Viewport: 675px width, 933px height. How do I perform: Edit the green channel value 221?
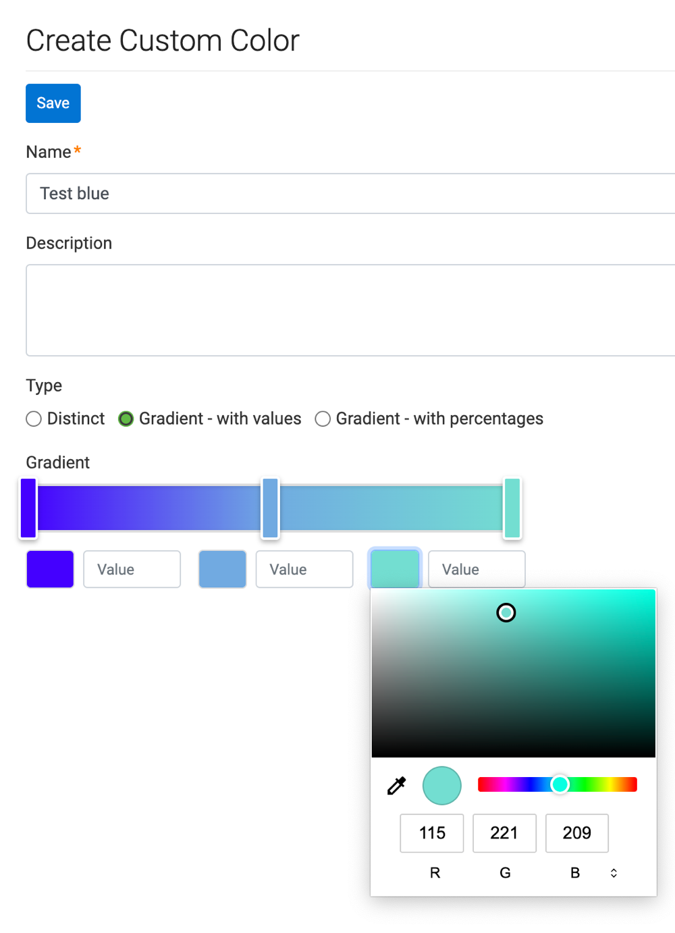click(x=504, y=833)
